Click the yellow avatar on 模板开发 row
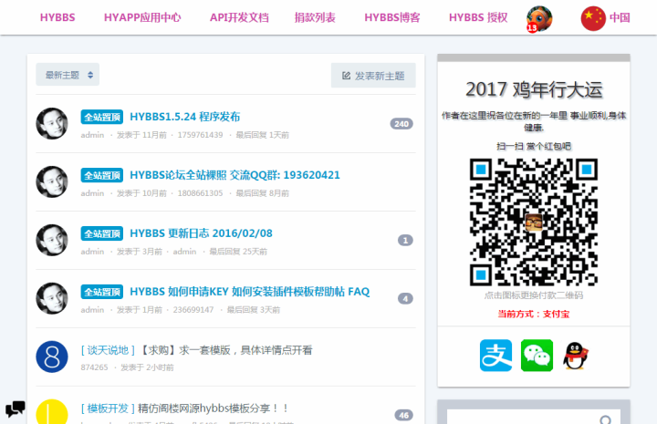The image size is (657, 424). [52, 412]
